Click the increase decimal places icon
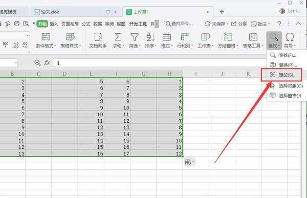The height and width of the screenshot is (198, 307). click(x=16, y=45)
